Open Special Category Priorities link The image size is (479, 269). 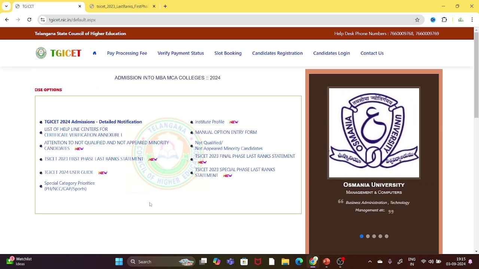click(69, 186)
